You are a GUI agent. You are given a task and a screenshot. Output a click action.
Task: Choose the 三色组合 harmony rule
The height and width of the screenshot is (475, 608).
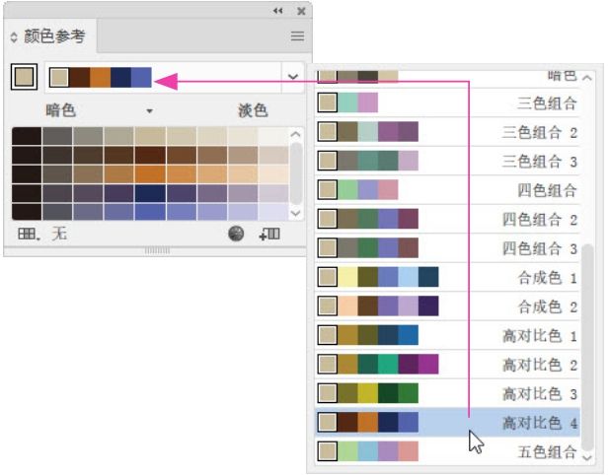[x=447, y=102]
